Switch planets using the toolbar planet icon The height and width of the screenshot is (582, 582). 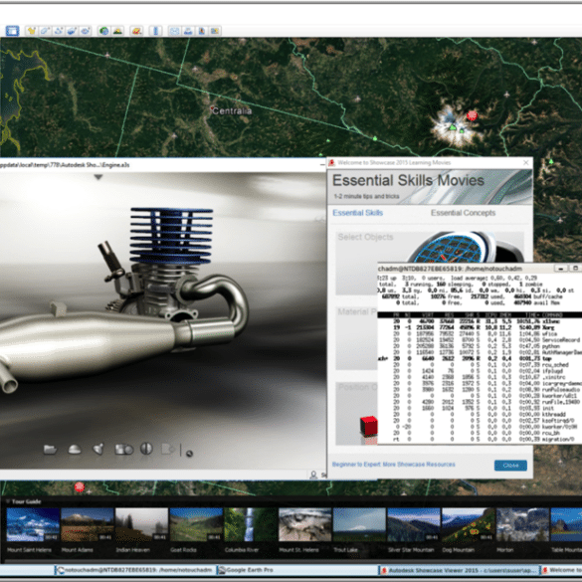[x=136, y=31]
